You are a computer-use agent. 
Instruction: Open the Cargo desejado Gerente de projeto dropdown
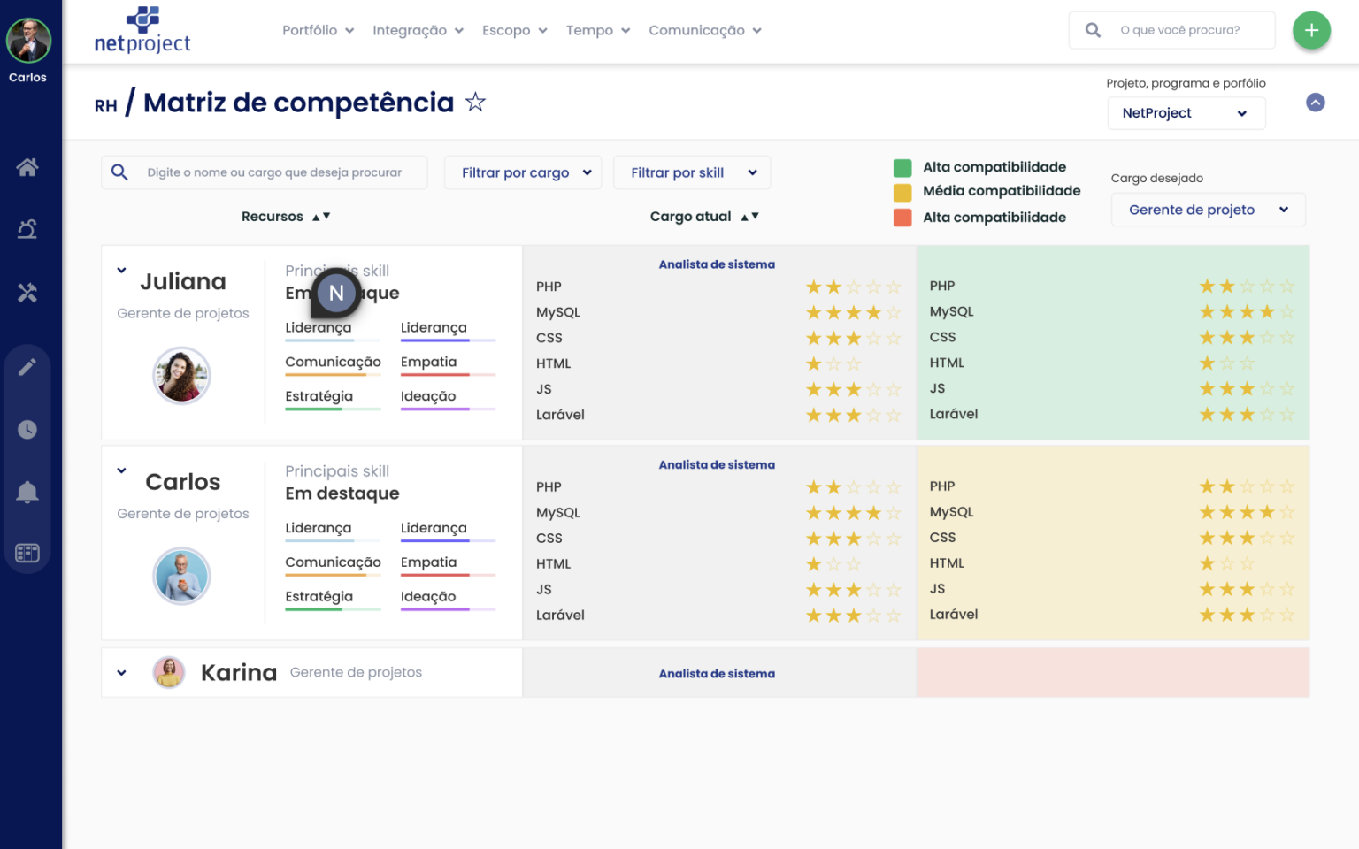pos(1208,210)
